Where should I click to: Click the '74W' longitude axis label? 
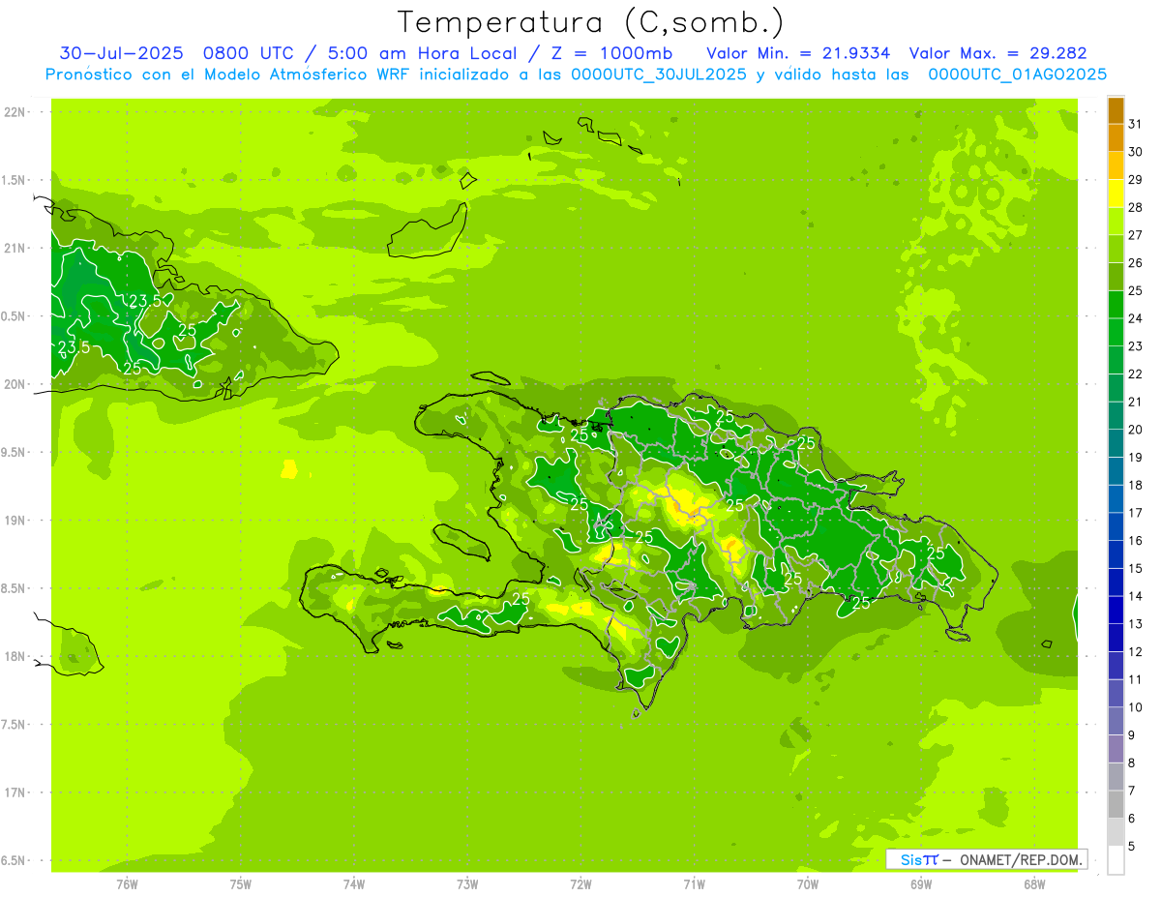(353, 883)
